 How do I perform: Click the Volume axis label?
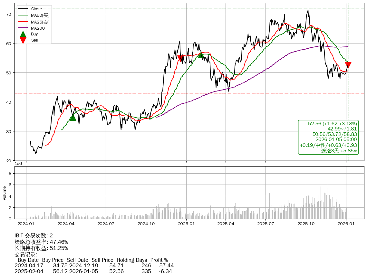5,193
